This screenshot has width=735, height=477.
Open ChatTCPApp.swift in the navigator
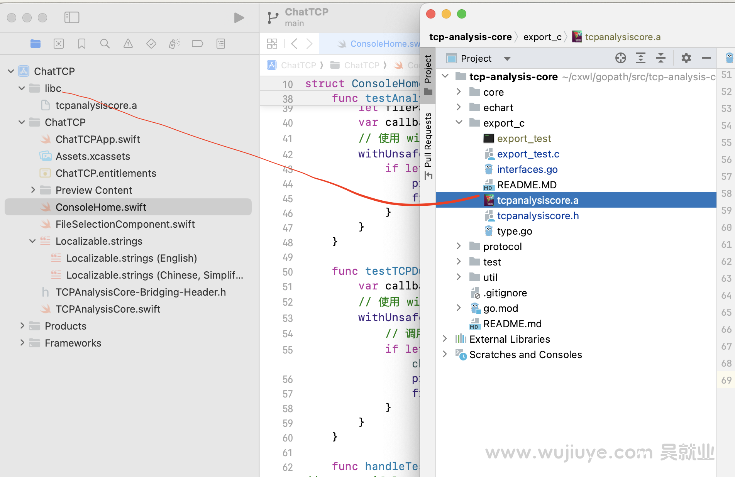[98, 139]
